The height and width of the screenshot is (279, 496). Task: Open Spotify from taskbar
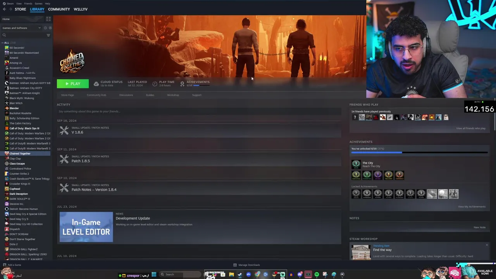(x=317, y=274)
